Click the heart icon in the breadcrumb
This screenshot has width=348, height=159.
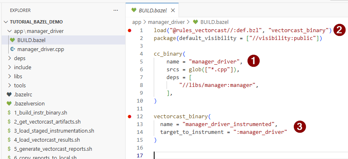pos(195,22)
